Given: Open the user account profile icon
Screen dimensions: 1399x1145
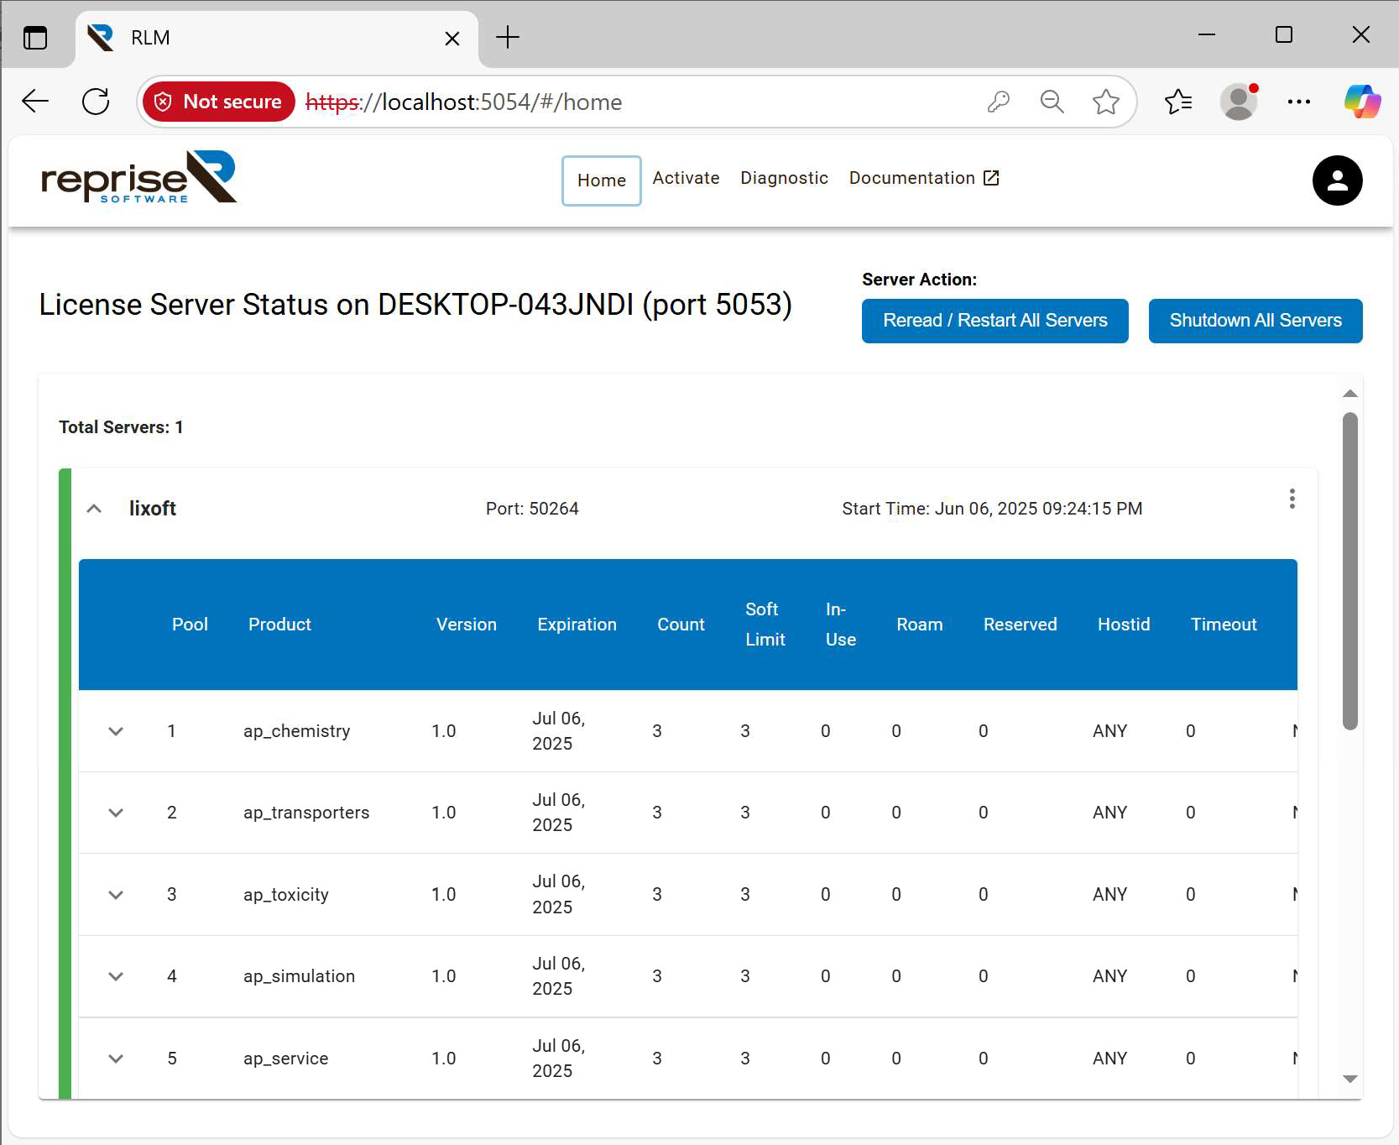Looking at the screenshot, I should click(x=1337, y=180).
